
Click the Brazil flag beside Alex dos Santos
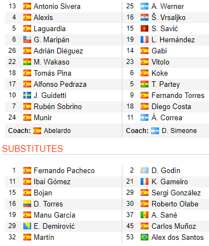[145, 237]
